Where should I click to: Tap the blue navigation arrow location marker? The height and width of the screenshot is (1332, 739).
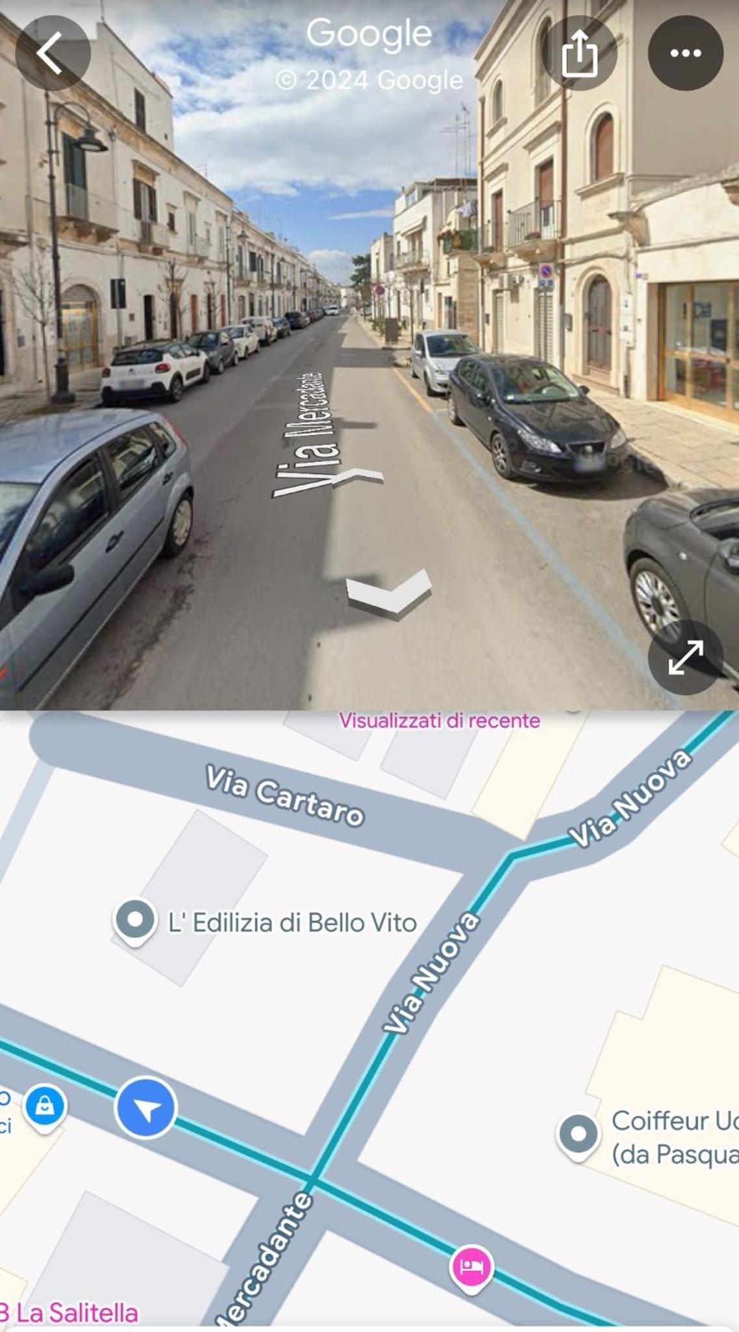146,1108
